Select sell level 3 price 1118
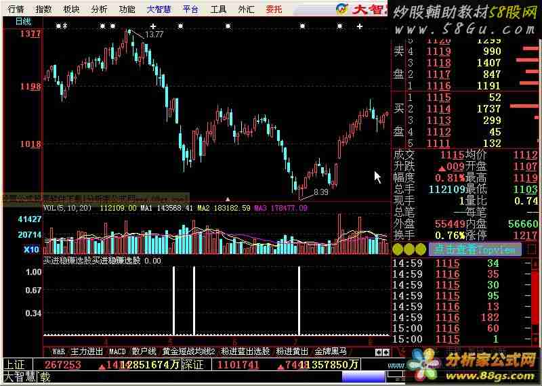Screen dimensions: 542x386 [438, 62]
